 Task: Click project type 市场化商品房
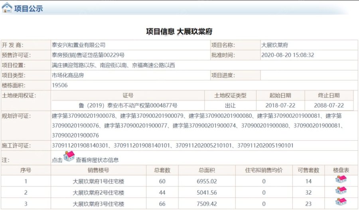point(68,75)
